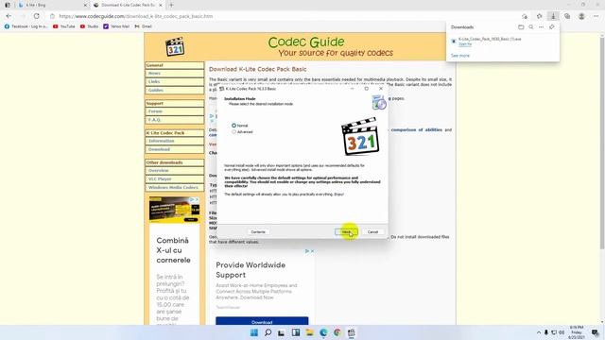605x340 pixels.
Task: Click Open file link under downloaded installer
Action: coord(465,44)
